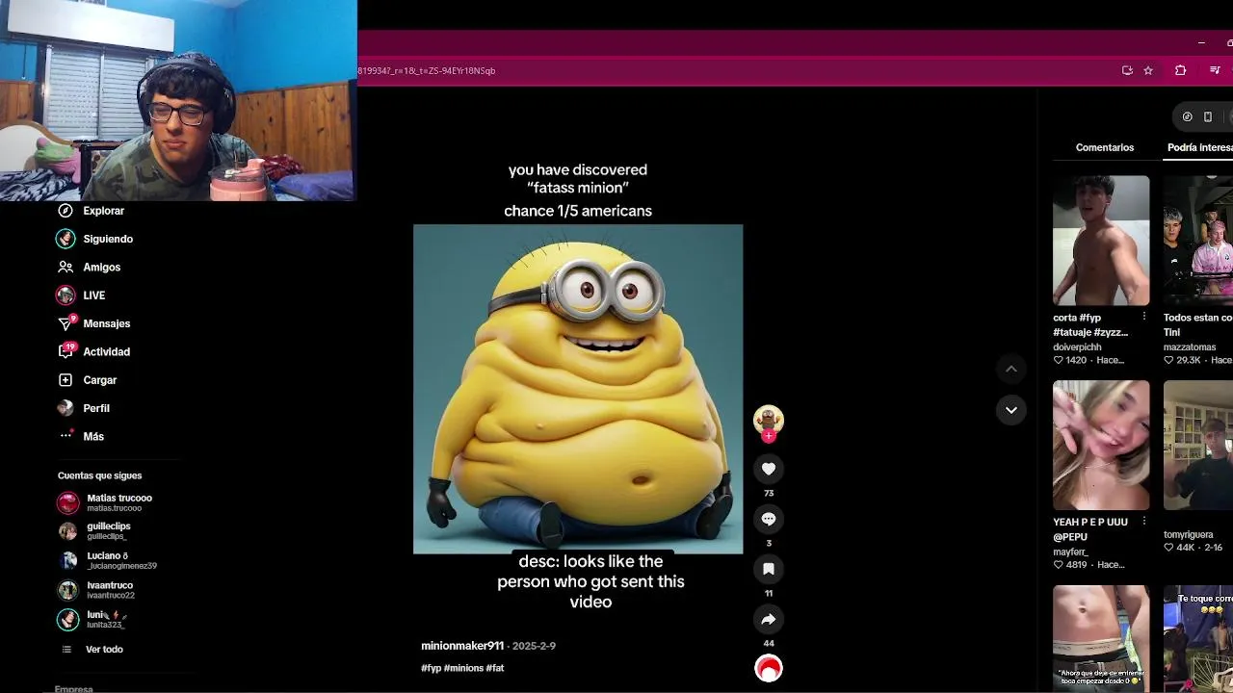Open the 'Ahora que dejé de entrenar' video thumbnail

tap(1101, 637)
